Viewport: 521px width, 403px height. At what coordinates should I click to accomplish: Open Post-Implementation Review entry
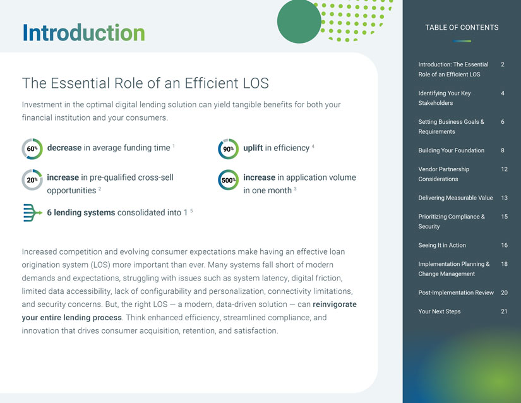click(454, 292)
